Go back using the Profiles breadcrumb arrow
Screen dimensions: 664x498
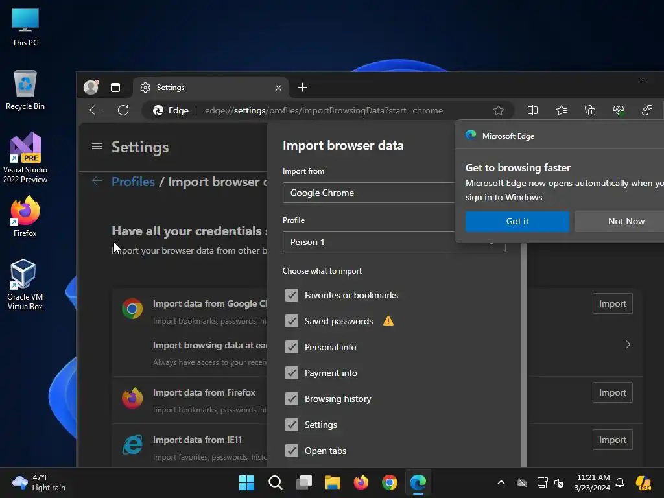[97, 182]
